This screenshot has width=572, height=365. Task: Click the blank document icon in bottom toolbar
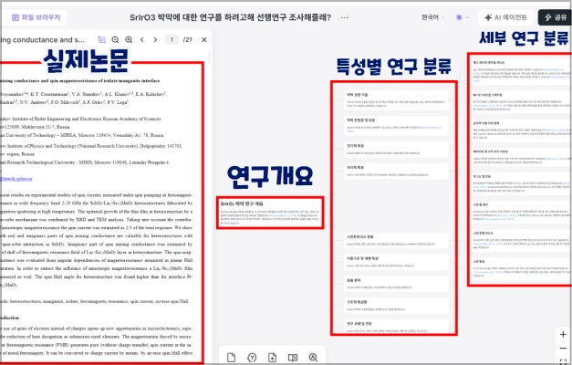[x=231, y=358]
